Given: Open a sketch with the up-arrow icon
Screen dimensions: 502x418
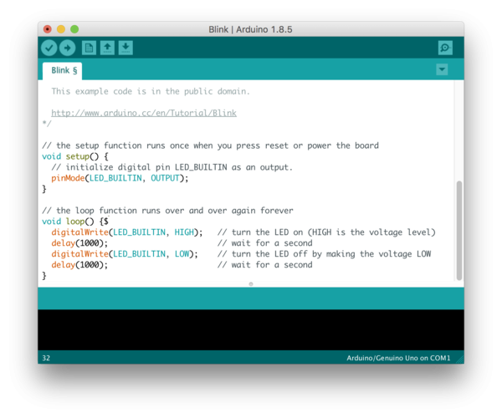Looking at the screenshot, I should pyautogui.click(x=107, y=48).
